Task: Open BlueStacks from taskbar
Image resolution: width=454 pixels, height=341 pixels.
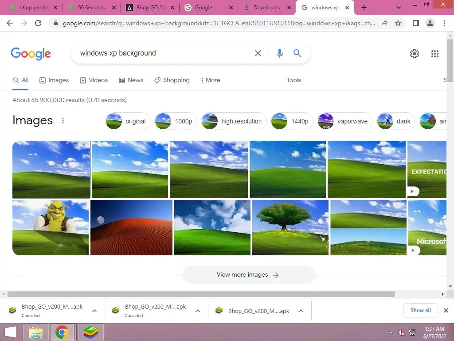Action: click(x=90, y=332)
